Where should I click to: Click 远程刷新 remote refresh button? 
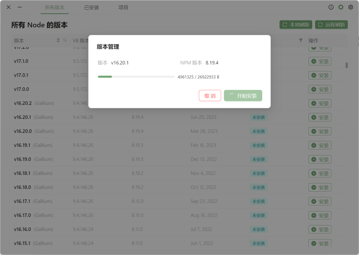click(331, 25)
